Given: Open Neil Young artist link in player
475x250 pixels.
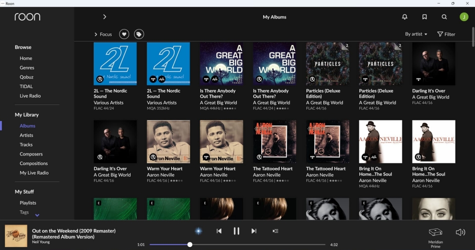Looking at the screenshot, I should point(41,242).
